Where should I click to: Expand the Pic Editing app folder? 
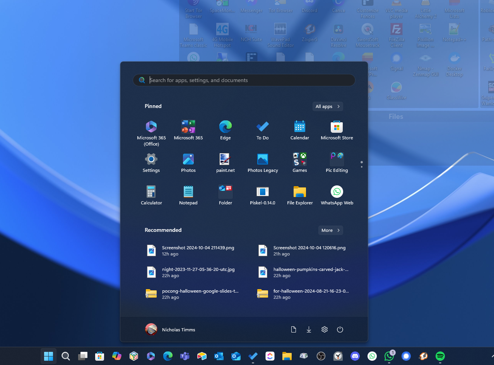coord(337,163)
